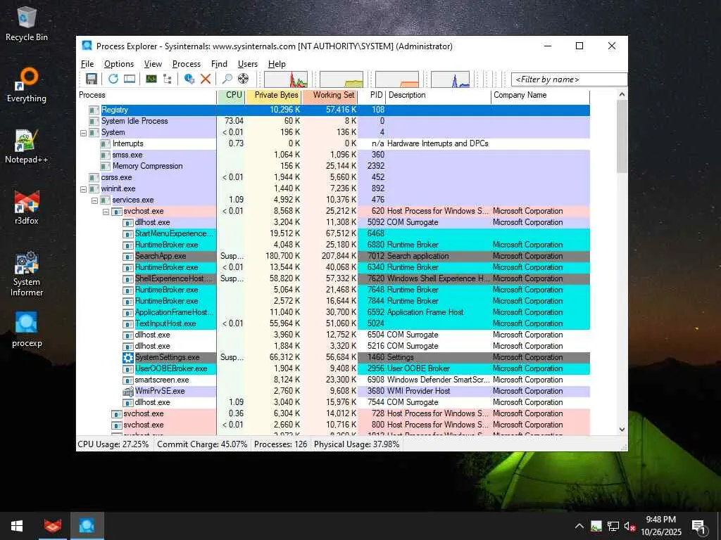Select ApplicationFrameHost process row
721x540 pixels.
(333, 312)
